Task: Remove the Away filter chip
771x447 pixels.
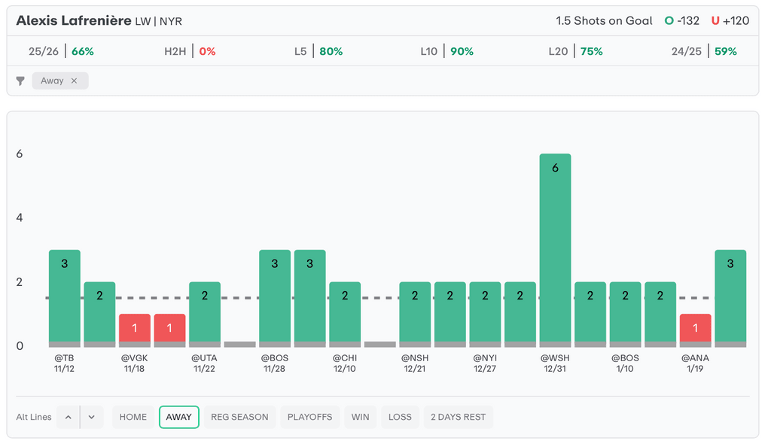Action: click(74, 81)
